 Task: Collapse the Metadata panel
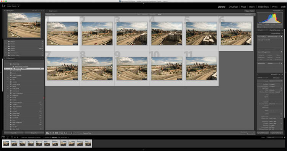tap(282, 78)
